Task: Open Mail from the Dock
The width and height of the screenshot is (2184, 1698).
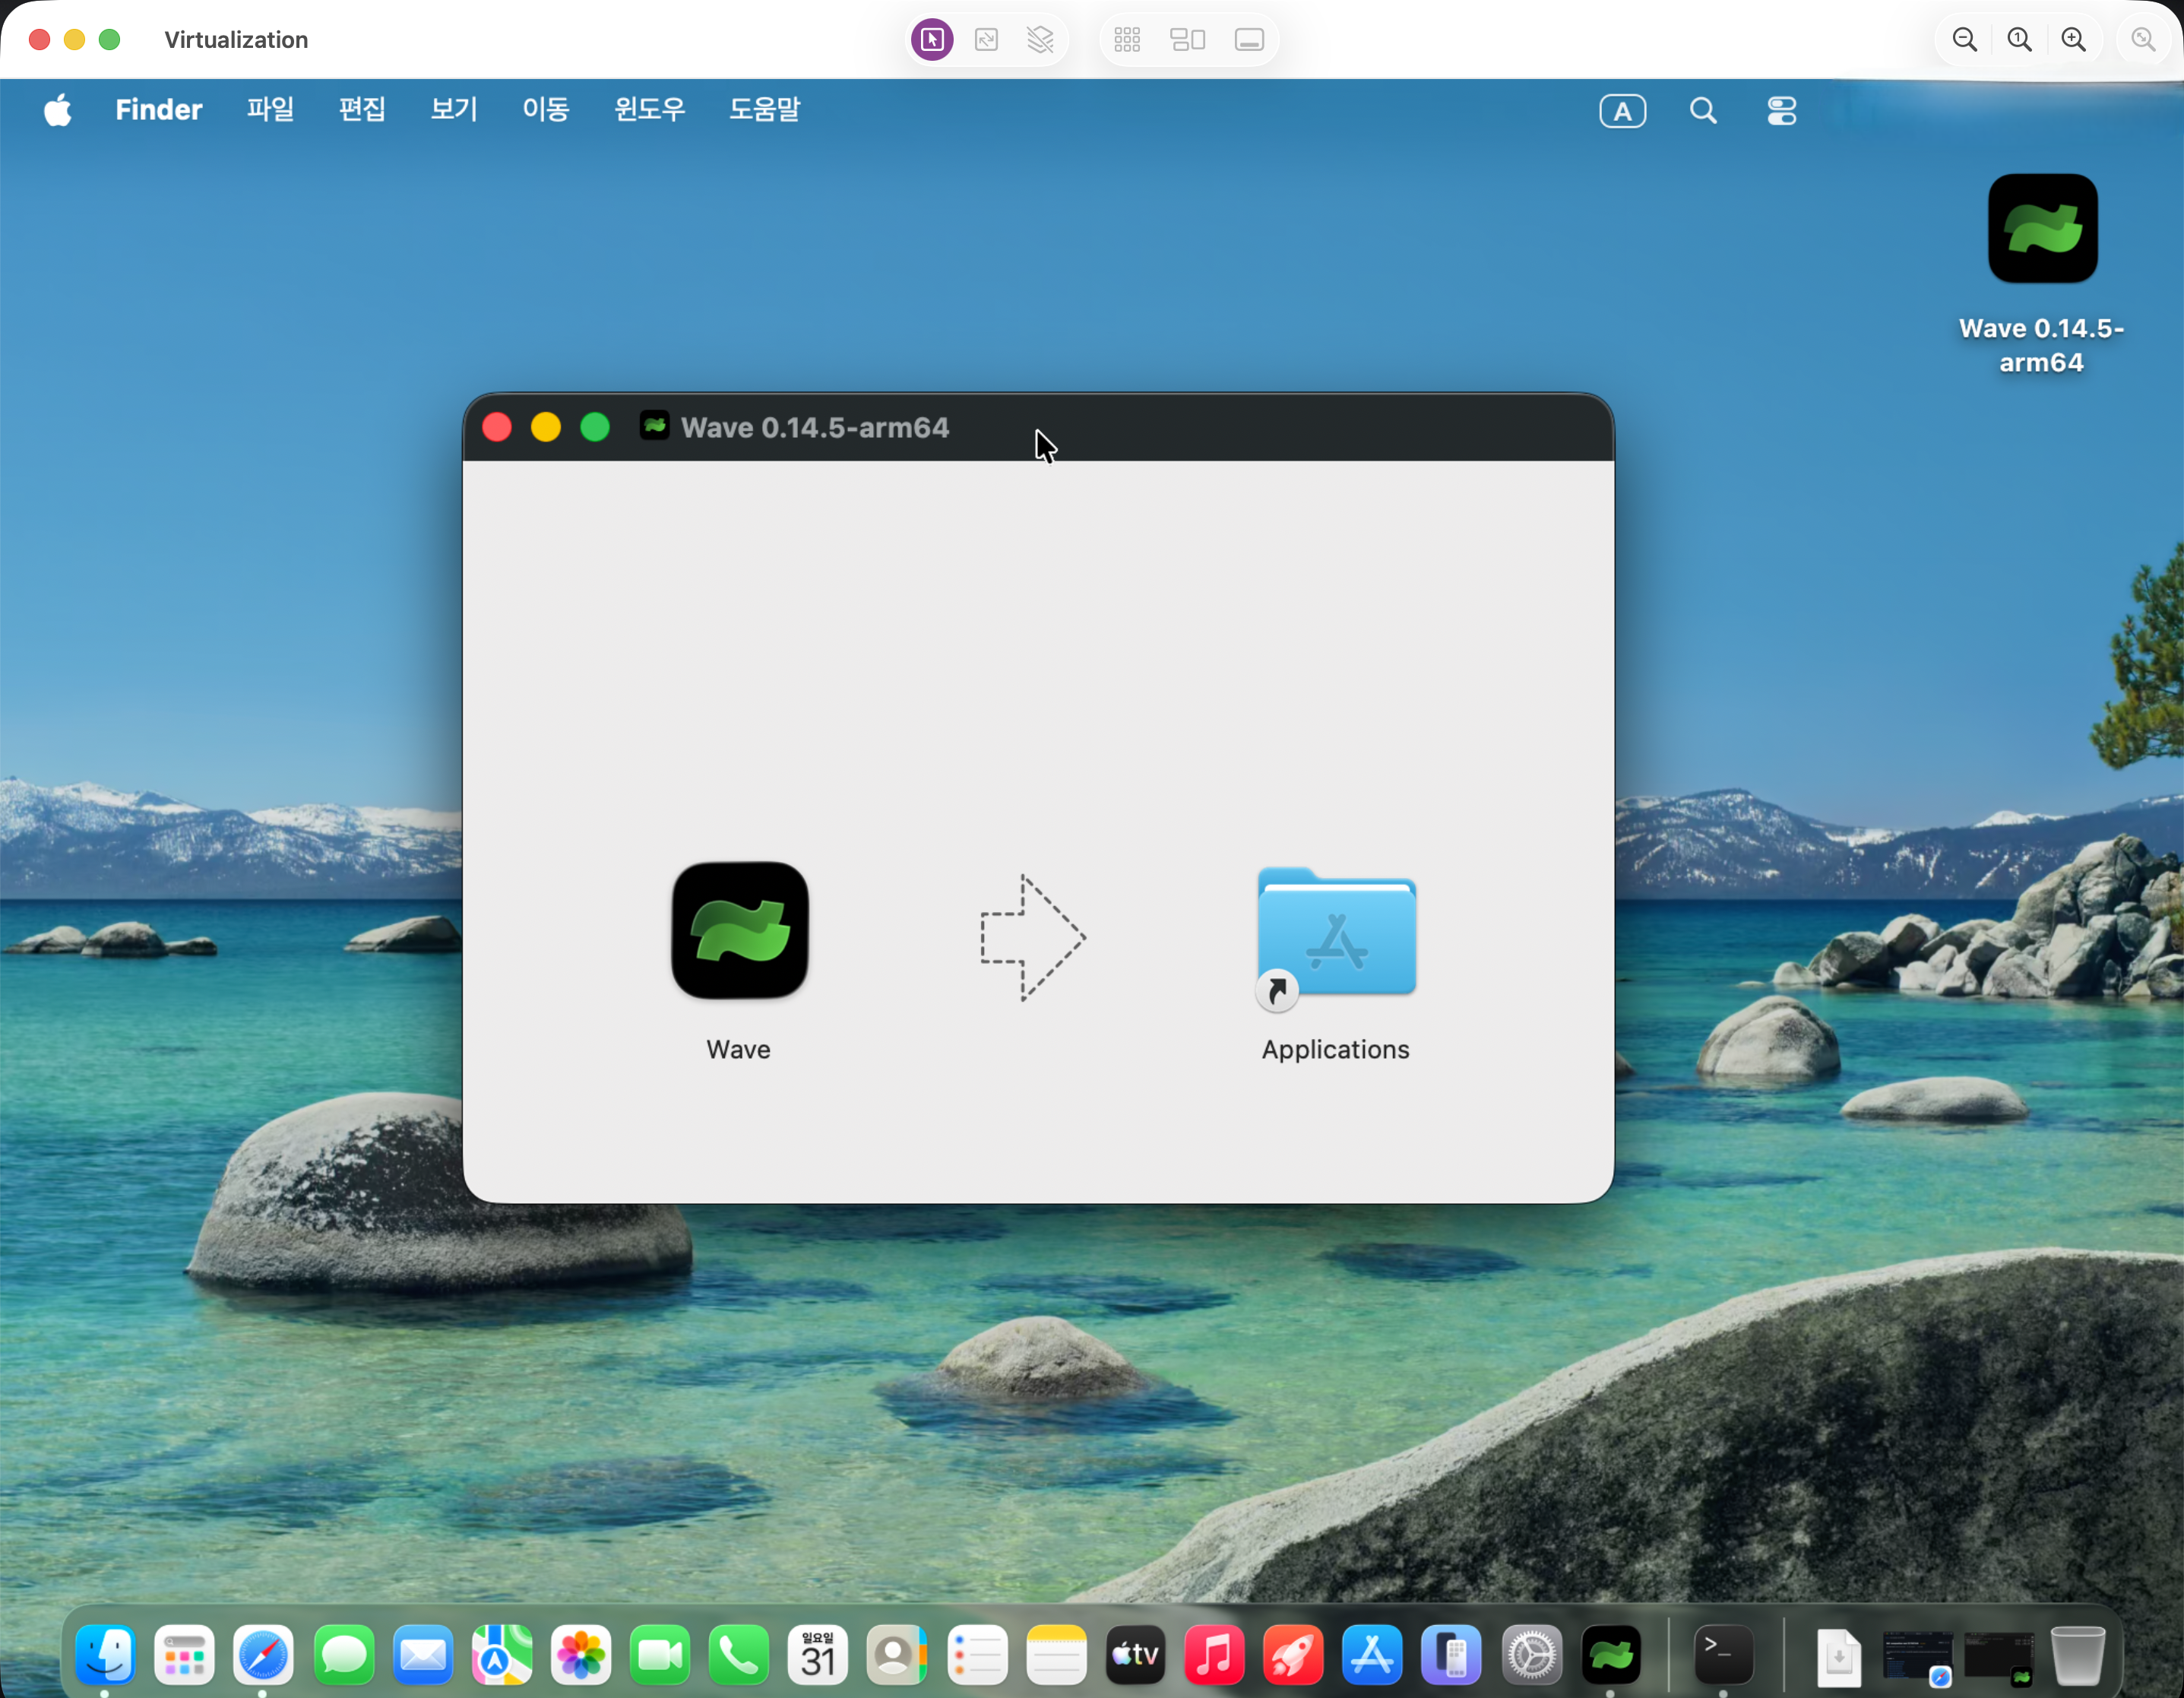Action: point(422,1655)
